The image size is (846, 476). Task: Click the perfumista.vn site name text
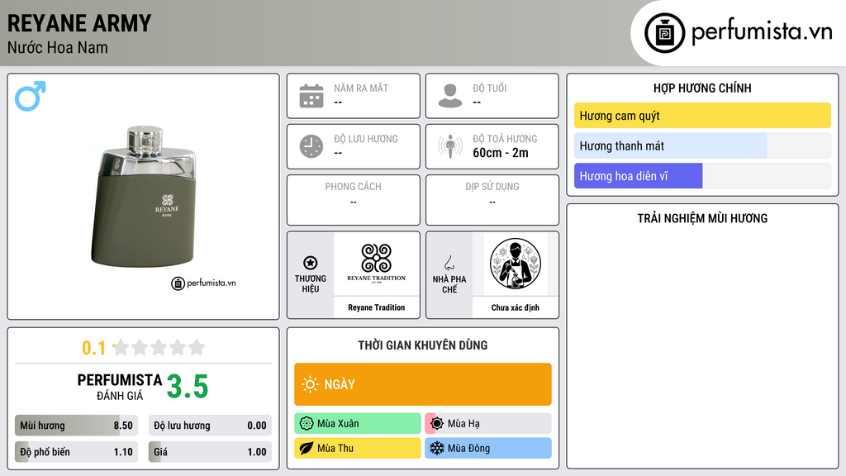pos(762,32)
